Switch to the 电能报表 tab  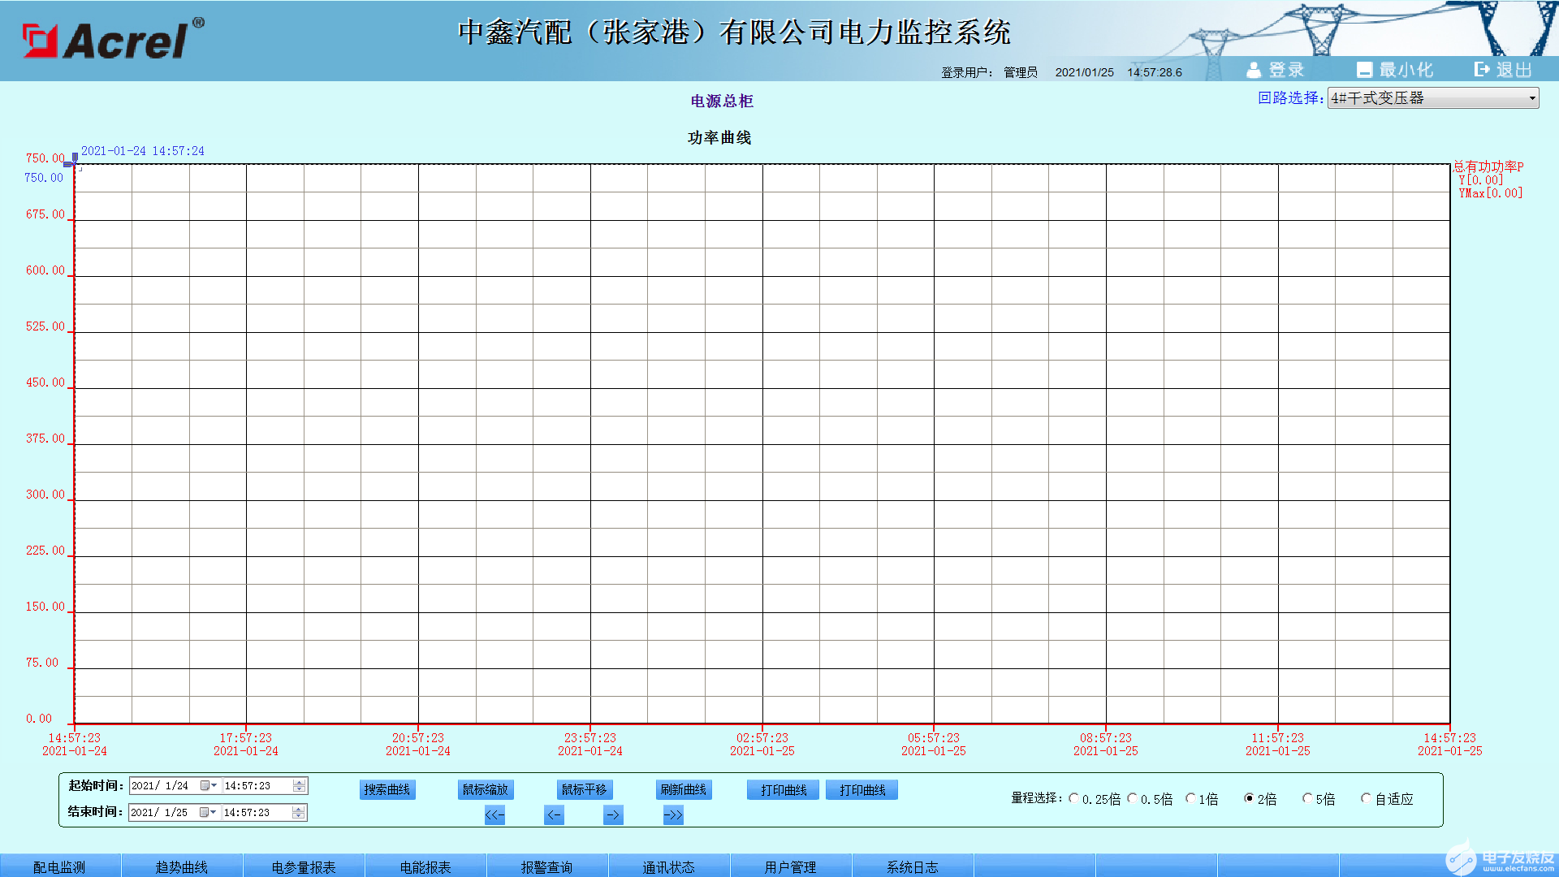[425, 866]
